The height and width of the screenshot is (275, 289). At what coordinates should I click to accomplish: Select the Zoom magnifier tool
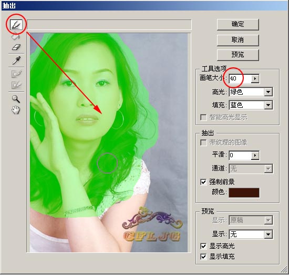pyautogui.click(x=16, y=99)
